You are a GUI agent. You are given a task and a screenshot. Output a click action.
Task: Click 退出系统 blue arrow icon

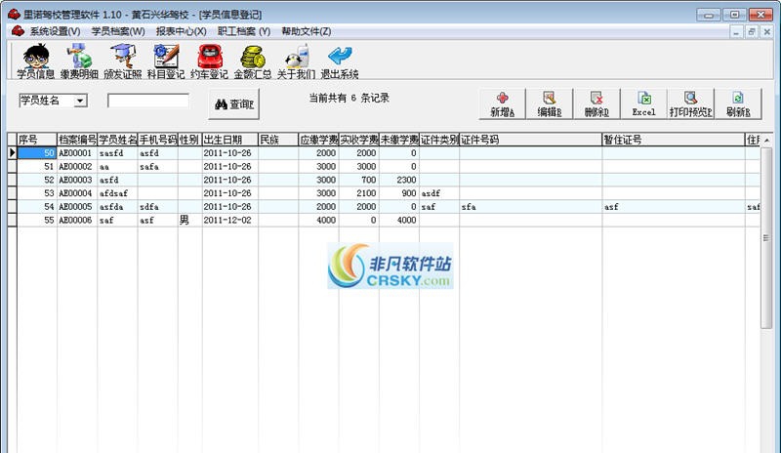[339, 62]
